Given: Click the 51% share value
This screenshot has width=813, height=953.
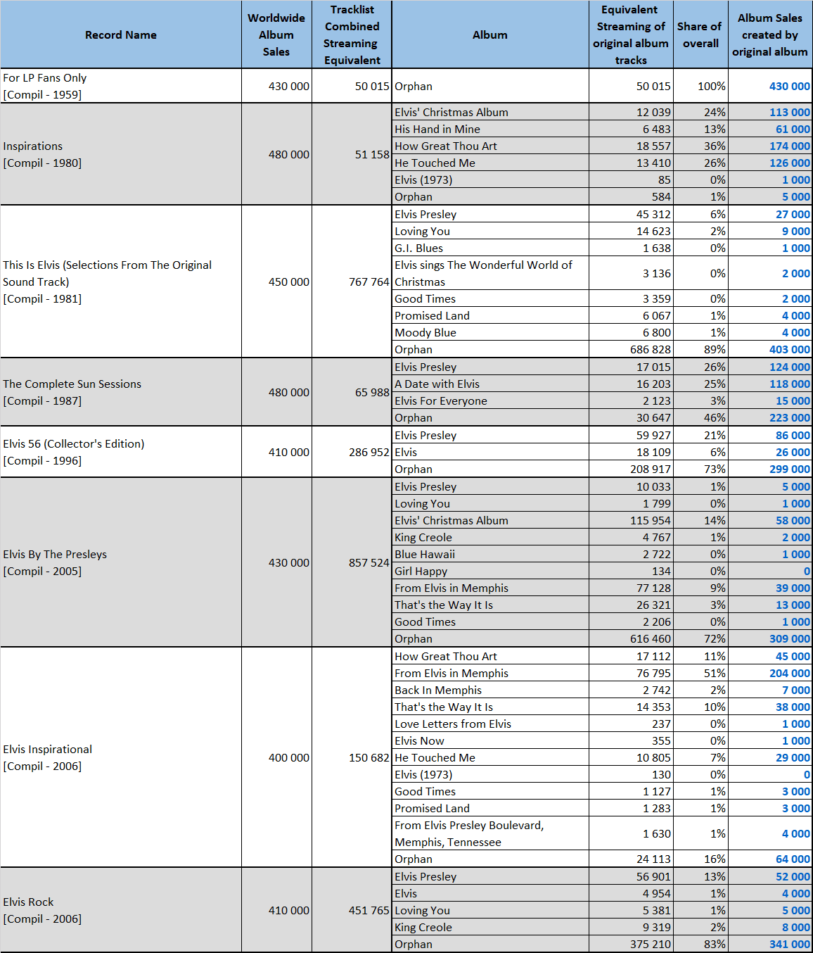Looking at the screenshot, I should tap(700, 673).
